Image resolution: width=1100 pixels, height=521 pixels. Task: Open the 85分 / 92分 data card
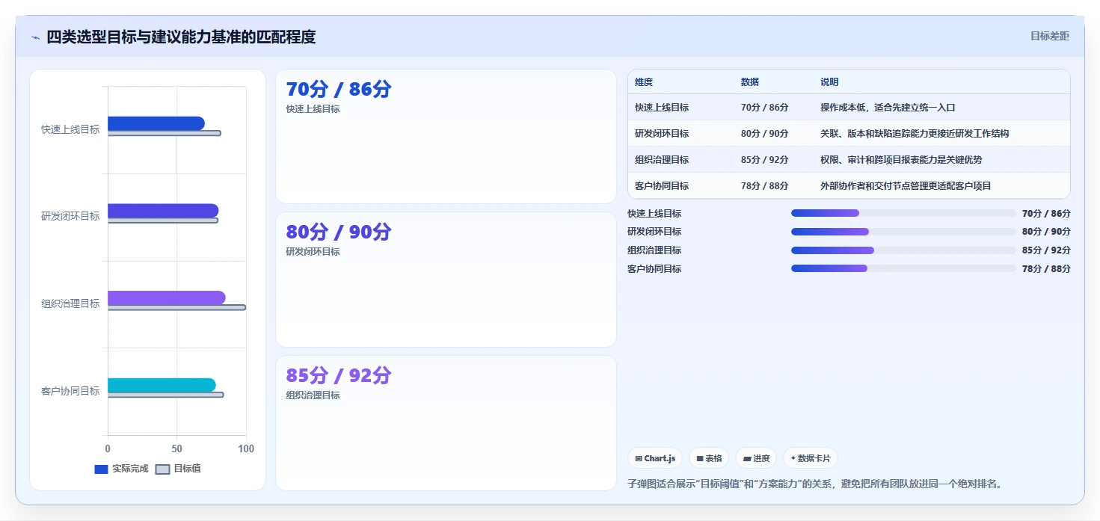click(x=446, y=423)
